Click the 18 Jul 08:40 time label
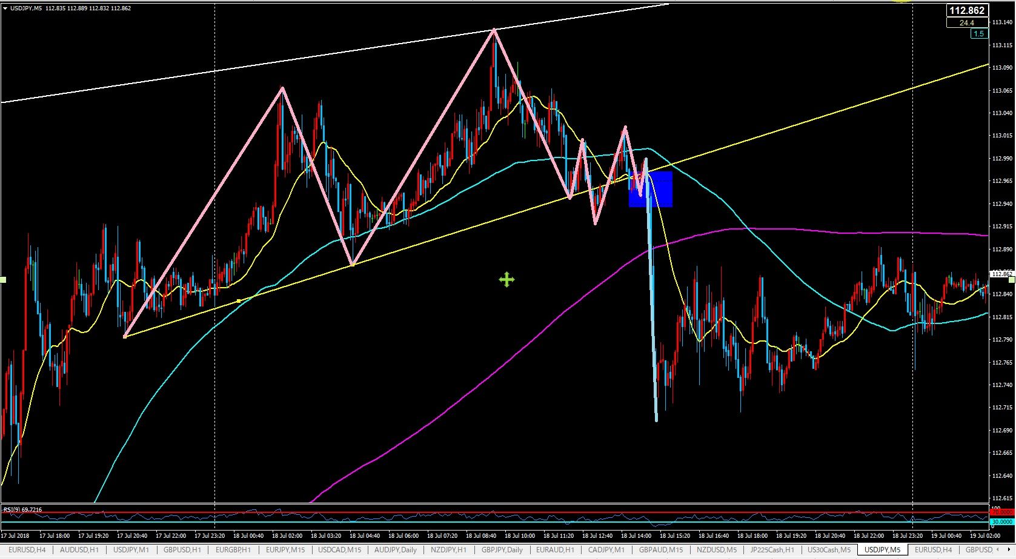 (481, 536)
